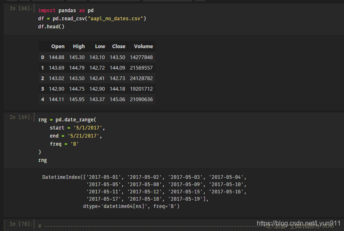Click row index 0 in dataframe
The image size is (344, 231).
tap(43, 57)
